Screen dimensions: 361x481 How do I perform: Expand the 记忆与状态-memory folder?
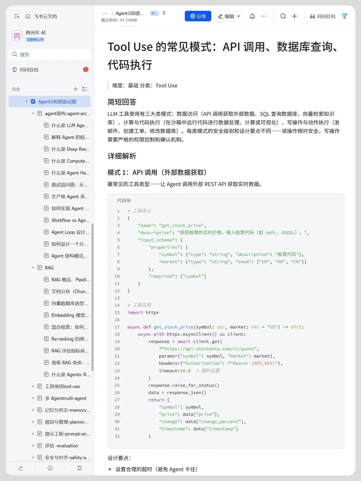[x=33, y=410]
